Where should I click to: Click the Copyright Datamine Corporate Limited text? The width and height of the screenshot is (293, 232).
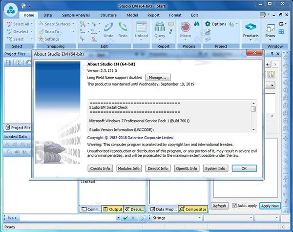pyautogui.click(x=130, y=138)
